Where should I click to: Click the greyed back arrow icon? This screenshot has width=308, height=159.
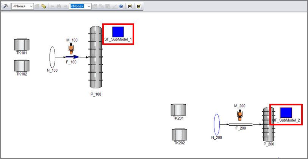tap(52, 6)
